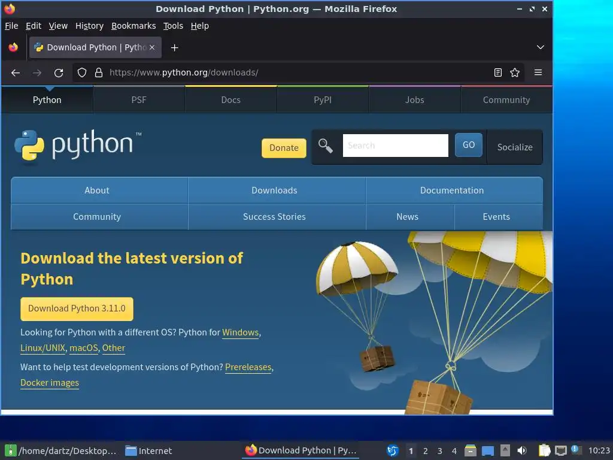The width and height of the screenshot is (613, 460).
Task: Select the Docs top site tab
Action: [230, 100]
